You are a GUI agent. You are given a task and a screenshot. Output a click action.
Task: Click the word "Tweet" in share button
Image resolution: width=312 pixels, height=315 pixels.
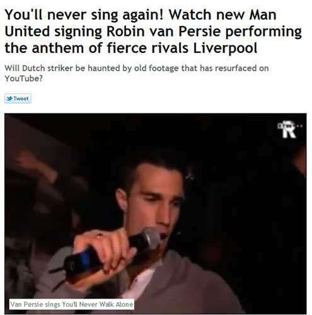21,98
